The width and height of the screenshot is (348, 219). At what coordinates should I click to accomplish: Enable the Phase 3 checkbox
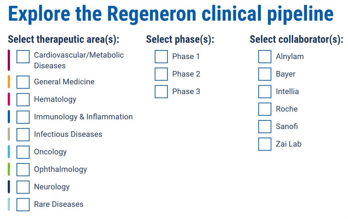161,91
